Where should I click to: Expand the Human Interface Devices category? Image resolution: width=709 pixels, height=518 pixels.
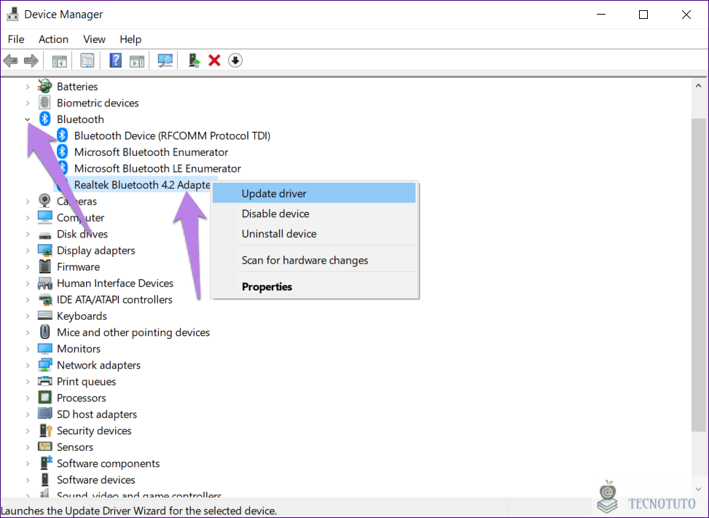tap(28, 283)
